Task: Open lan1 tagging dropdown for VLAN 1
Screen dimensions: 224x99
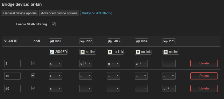Action: coord(55,63)
